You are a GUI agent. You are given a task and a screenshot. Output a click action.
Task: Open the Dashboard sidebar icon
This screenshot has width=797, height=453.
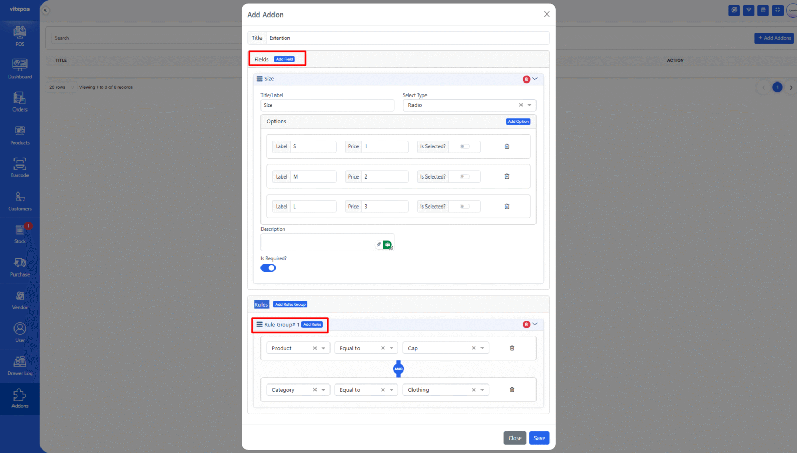tap(20, 69)
